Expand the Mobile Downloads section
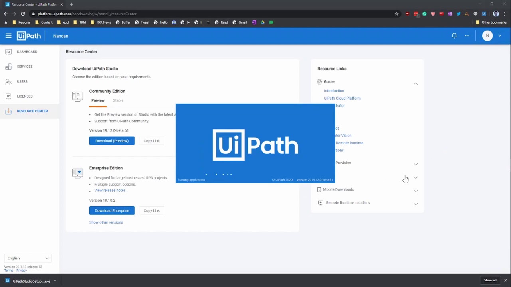This screenshot has height=287, width=511. coord(416,191)
